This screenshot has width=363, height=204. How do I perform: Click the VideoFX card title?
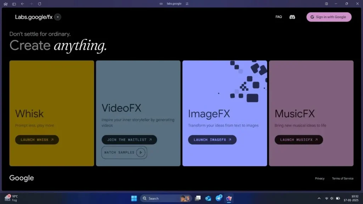point(121,108)
